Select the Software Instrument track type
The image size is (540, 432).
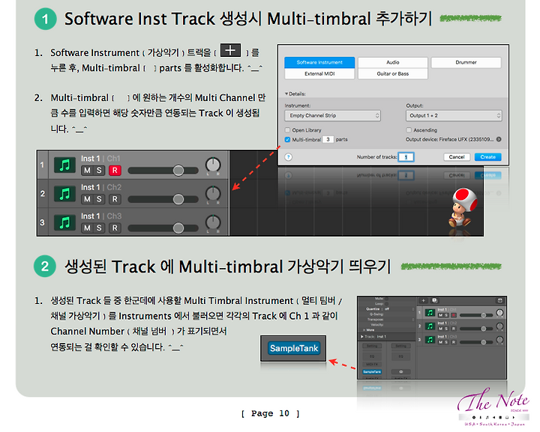tap(319, 62)
